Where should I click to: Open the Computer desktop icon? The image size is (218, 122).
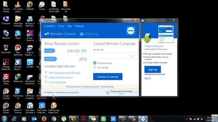pos(6,20)
